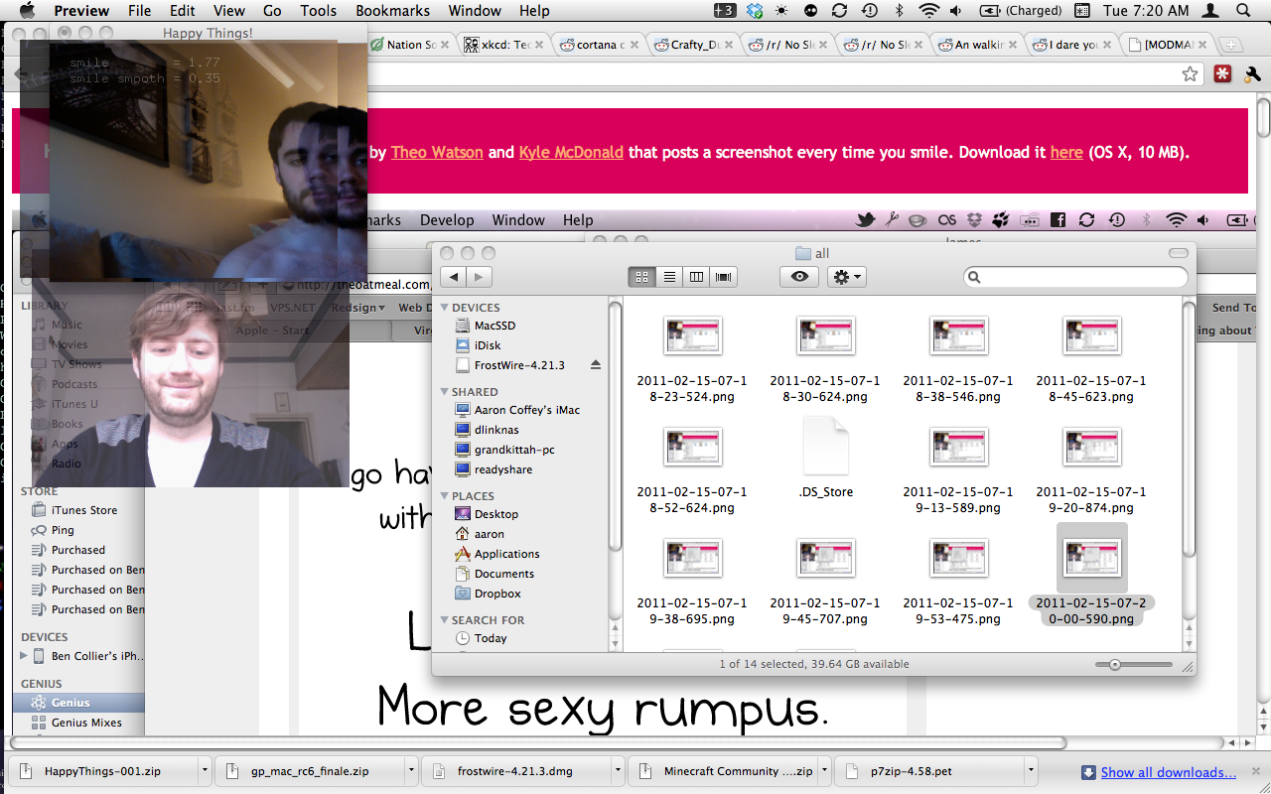The width and height of the screenshot is (1271, 794).
Task: Click Show all downloads link
Action: tap(1168, 772)
